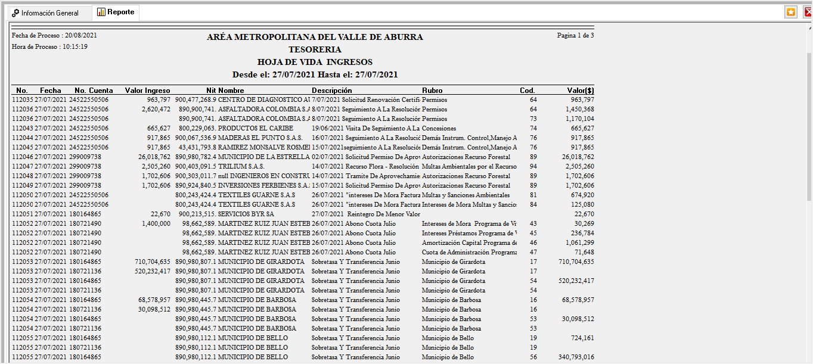Click the Fecha de Proceso date label
813x364 pixels.
pos(54,36)
